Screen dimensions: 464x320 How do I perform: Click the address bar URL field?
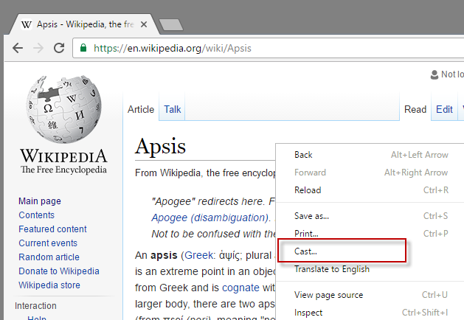268,48
